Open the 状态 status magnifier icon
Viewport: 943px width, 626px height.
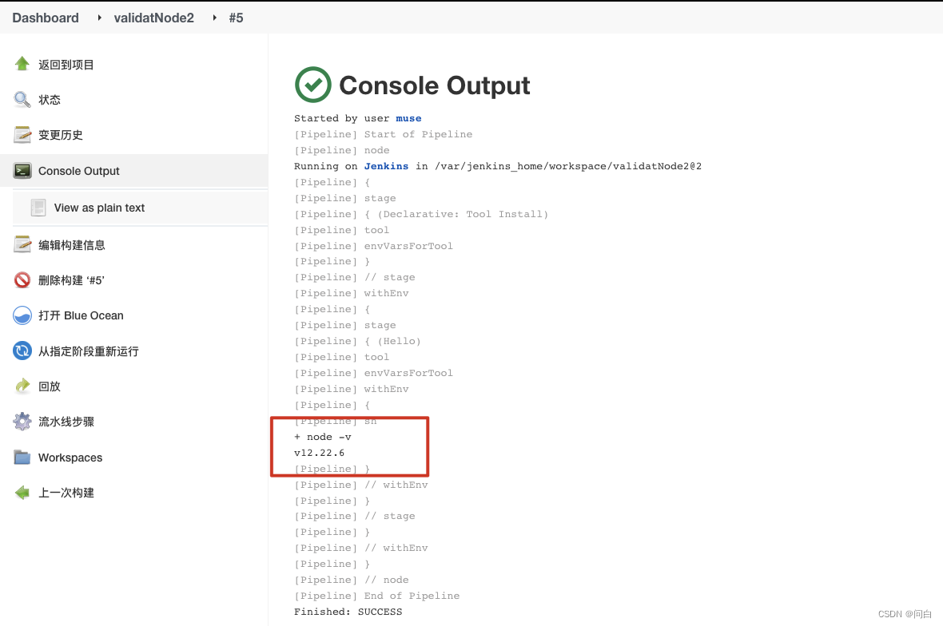[22, 99]
